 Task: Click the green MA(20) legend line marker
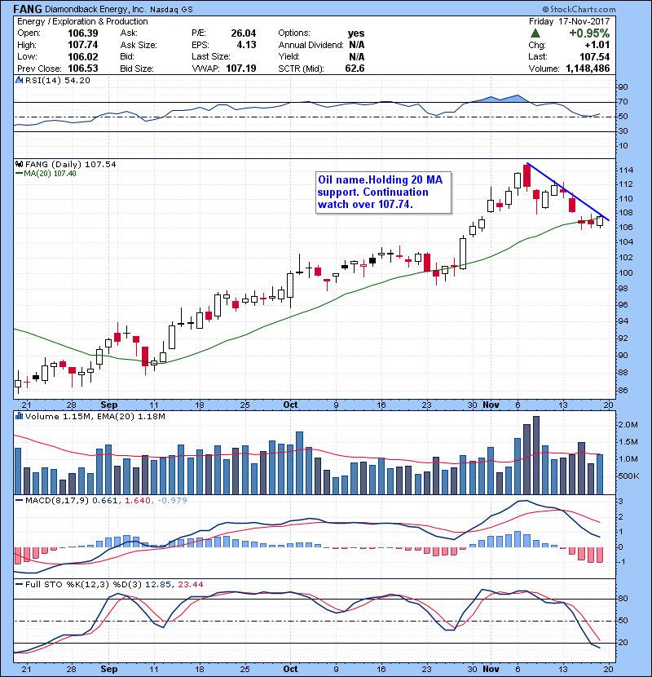click(x=19, y=174)
